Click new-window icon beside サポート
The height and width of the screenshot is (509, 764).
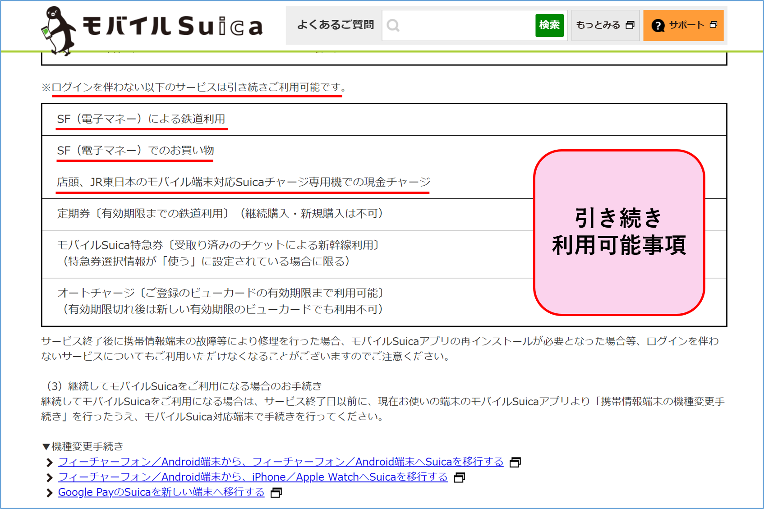click(713, 25)
